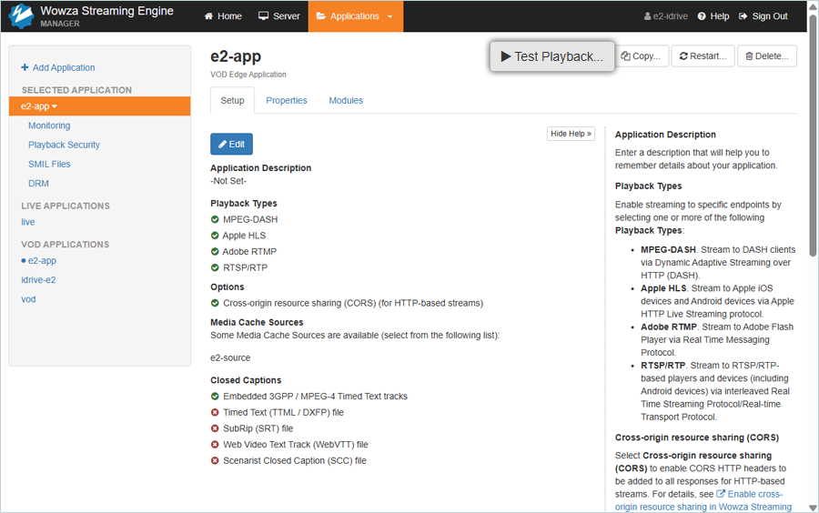Viewport: 819px width, 513px height.
Task: Collapse help with Hide Help button
Action: [571, 134]
